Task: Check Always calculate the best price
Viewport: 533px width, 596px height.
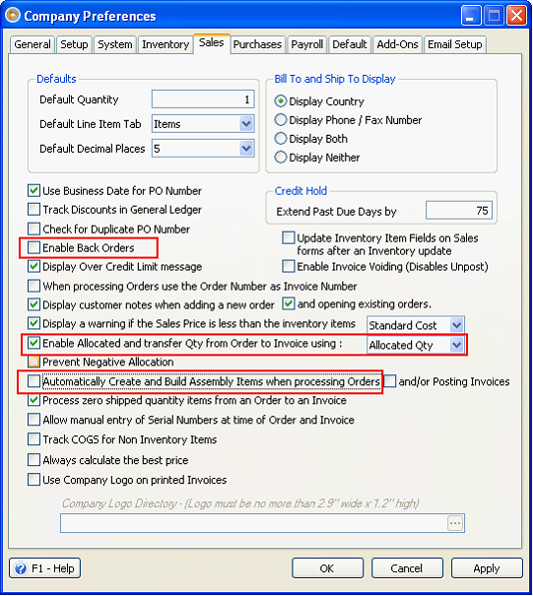Action: click(33, 459)
